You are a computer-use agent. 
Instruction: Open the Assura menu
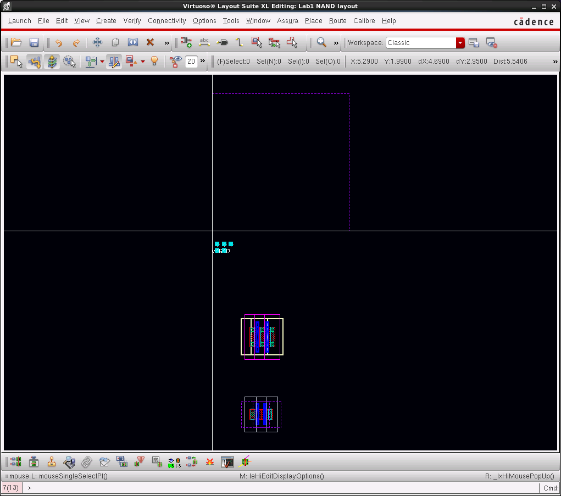tap(288, 21)
